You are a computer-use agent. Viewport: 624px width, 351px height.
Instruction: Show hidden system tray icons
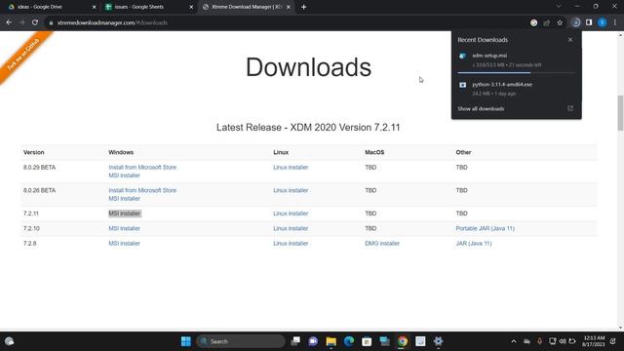(x=514, y=341)
